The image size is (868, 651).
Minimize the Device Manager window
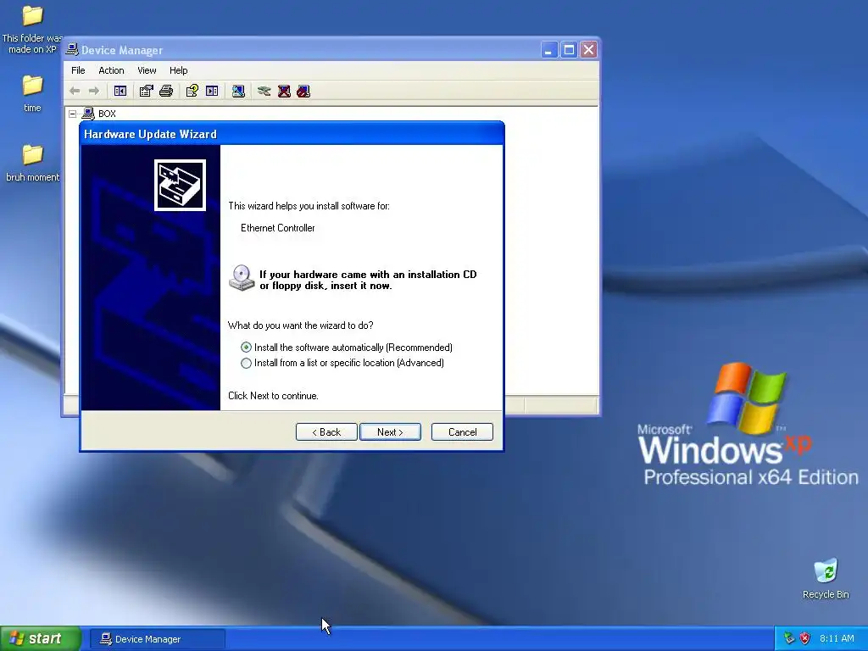coord(548,50)
